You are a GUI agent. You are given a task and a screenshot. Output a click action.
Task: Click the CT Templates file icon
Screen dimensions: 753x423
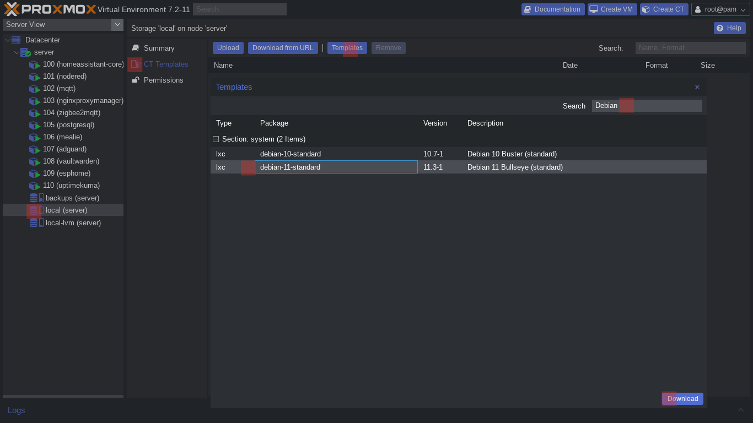coord(136,64)
